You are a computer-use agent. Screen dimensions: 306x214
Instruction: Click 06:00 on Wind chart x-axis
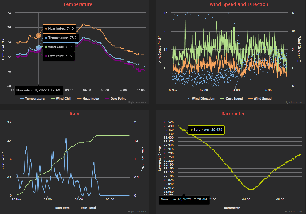[x=268, y=90]
